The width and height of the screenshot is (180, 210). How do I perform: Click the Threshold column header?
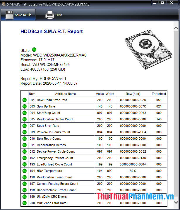point(159,94)
